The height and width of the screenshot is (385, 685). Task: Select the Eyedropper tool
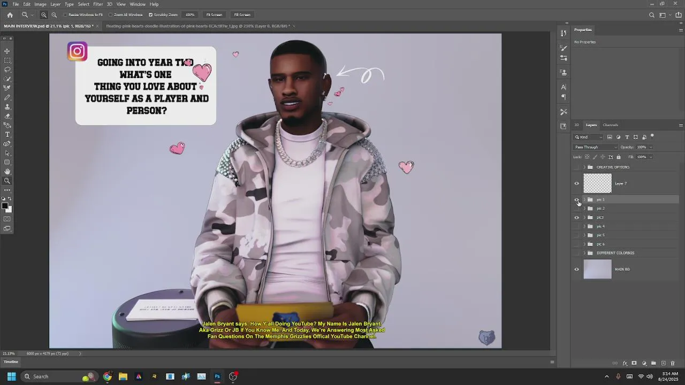[x=7, y=88]
